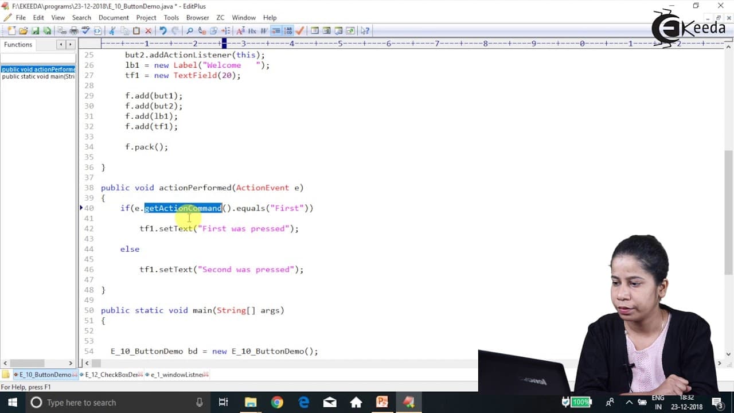Screen dimensions: 734x413
Task: Click the Functions panel right scroll arrow
Action: click(71, 44)
